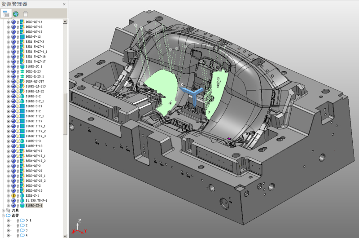Select the 刀具 tools label

click(15, 210)
